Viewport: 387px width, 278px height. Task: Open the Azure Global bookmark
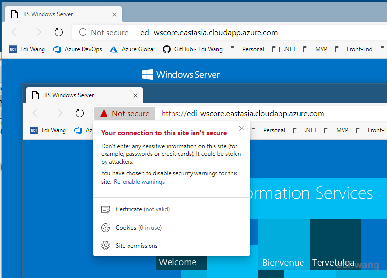click(x=132, y=49)
